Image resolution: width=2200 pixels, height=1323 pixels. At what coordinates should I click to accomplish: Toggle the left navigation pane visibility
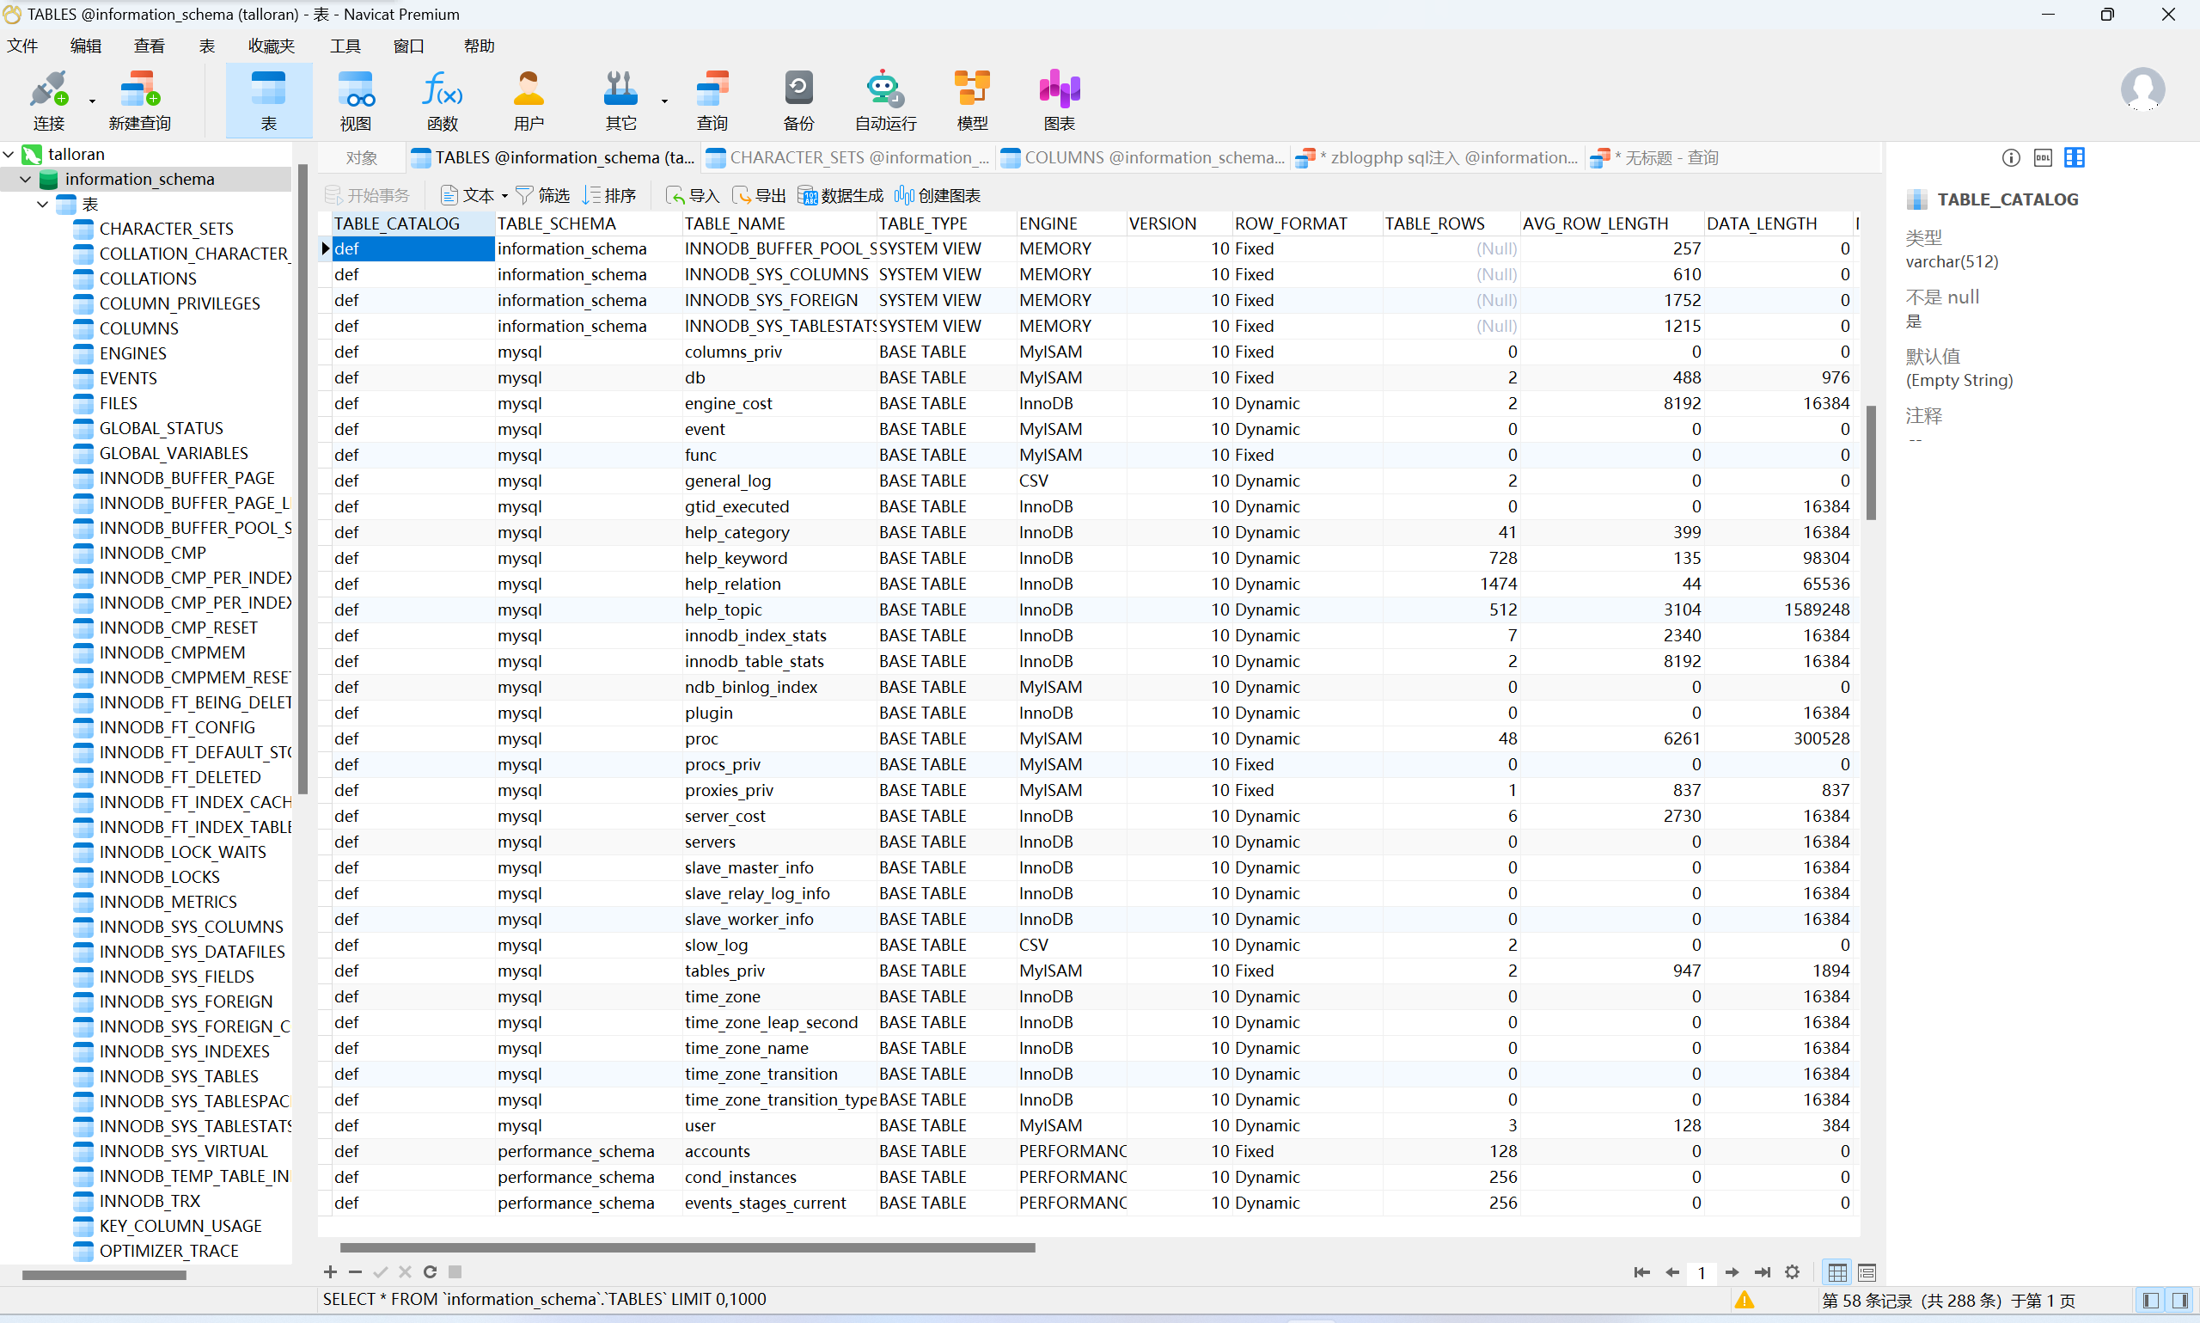point(2150,1300)
